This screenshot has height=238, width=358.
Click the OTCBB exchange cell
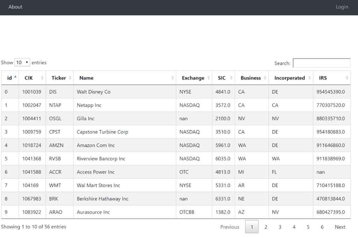(x=194, y=212)
